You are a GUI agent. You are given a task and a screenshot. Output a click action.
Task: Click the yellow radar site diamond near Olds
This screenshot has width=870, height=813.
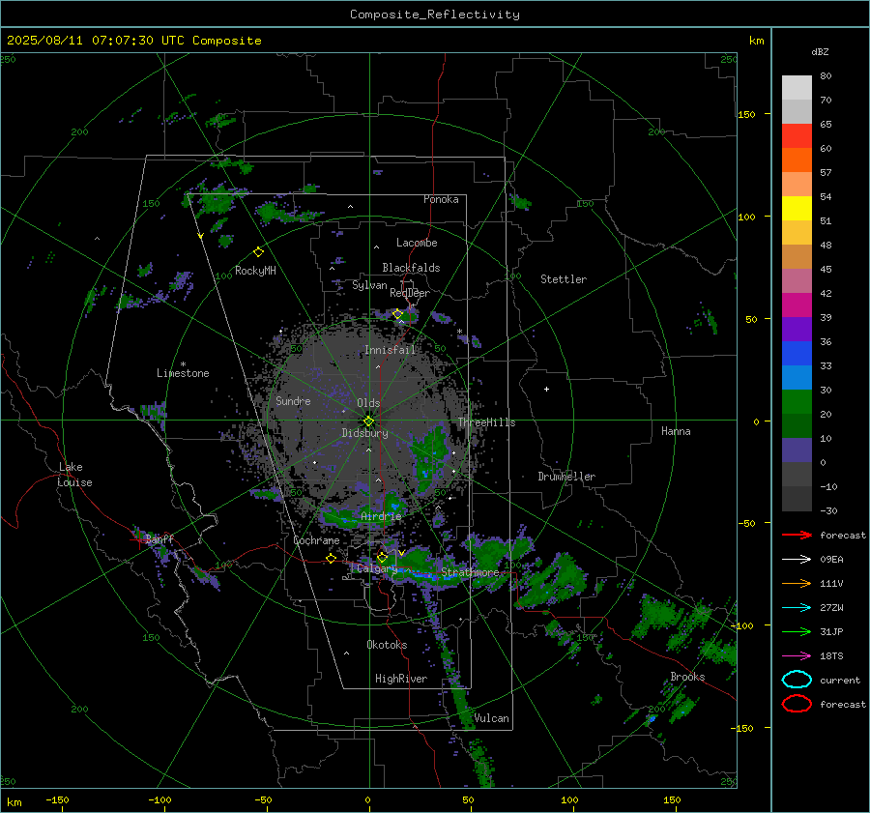pyautogui.click(x=368, y=421)
